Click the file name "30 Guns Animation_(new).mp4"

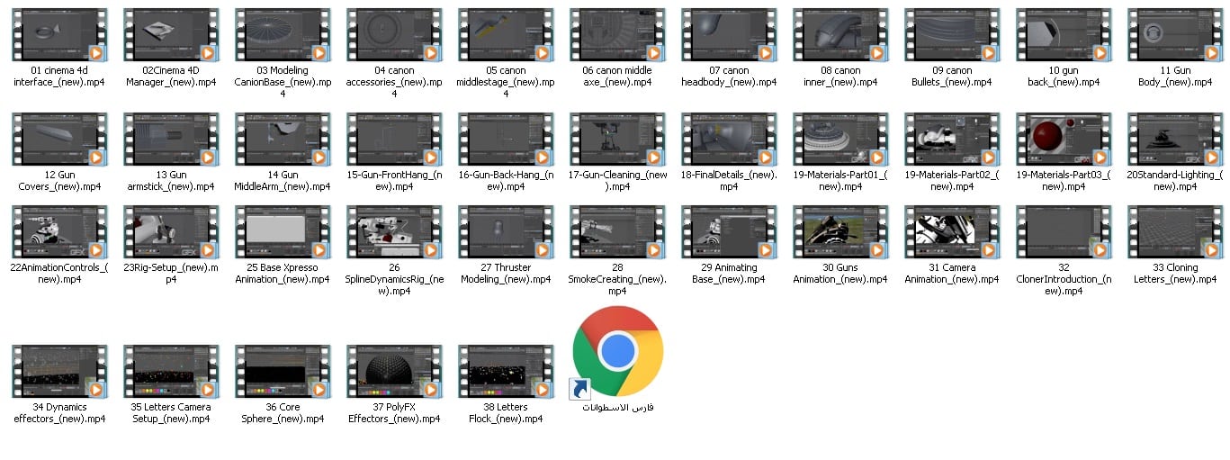(840, 273)
